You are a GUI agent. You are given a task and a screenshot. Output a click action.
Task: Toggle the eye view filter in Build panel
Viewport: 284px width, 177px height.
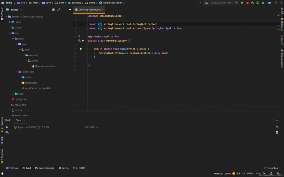coord(7,132)
